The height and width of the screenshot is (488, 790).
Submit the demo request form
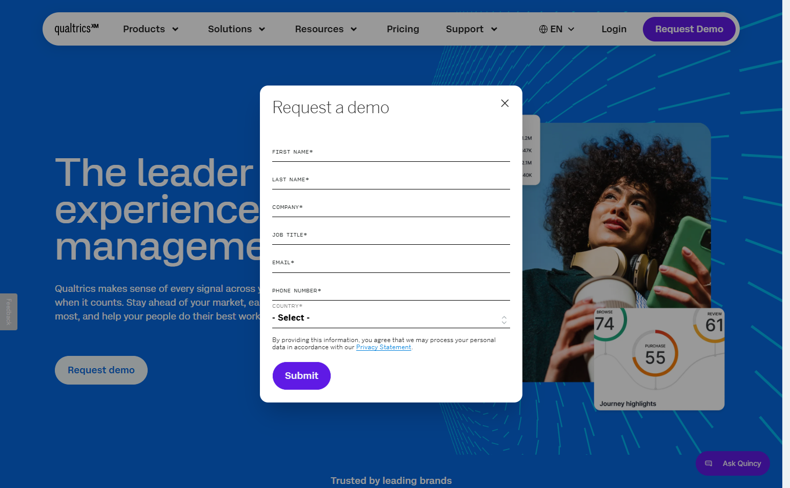[x=301, y=376]
